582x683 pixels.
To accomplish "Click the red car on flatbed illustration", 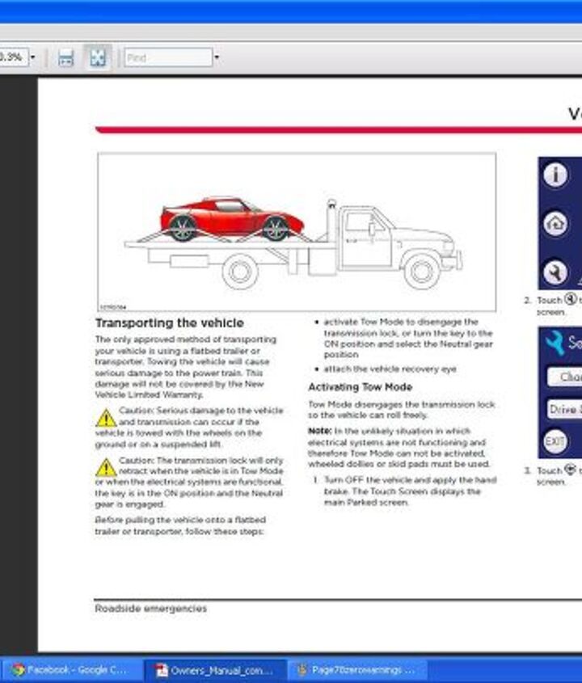I will (x=230, y=218).
